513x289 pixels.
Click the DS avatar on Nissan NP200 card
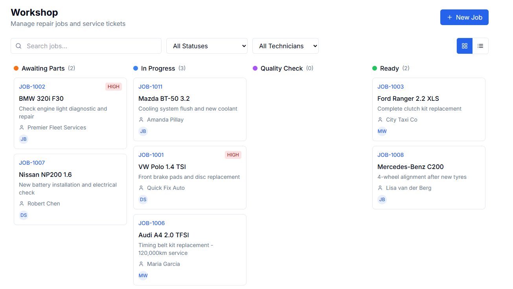pyautogui.click(x=24, y=215)
